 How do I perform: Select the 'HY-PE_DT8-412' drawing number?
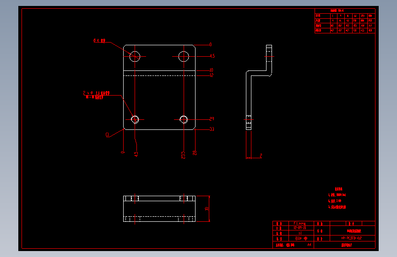pyautogui.click(x=352, y=238)
